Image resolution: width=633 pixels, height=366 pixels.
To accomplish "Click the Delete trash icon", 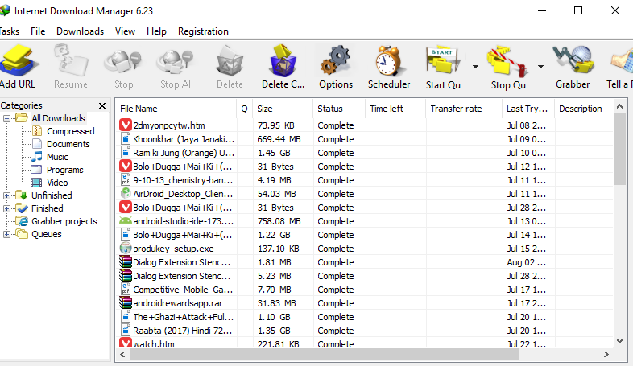I will coord(230,61).
